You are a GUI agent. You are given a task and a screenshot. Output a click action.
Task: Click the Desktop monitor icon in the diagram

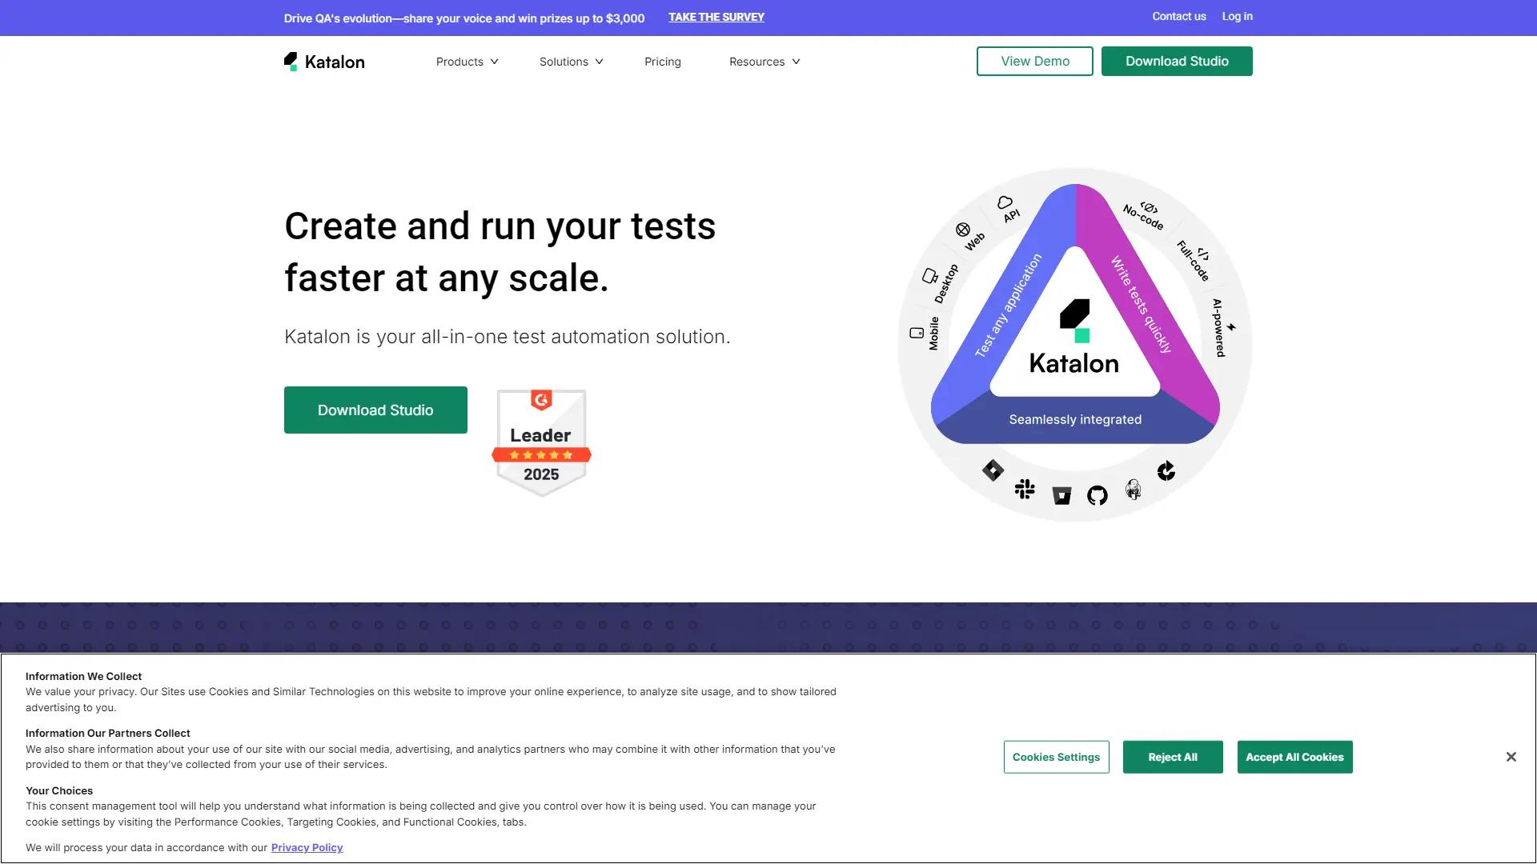(x=929, y=276)
